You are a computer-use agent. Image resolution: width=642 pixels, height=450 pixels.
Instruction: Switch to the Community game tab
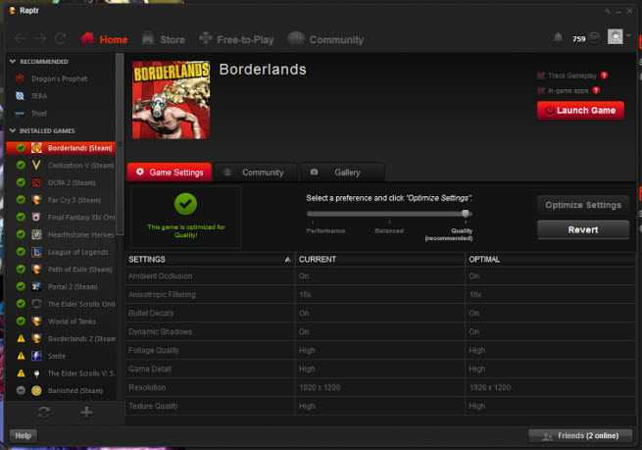(x=255, y=172)
